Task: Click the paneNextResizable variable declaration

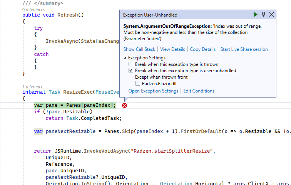Action: click(70, 131)
